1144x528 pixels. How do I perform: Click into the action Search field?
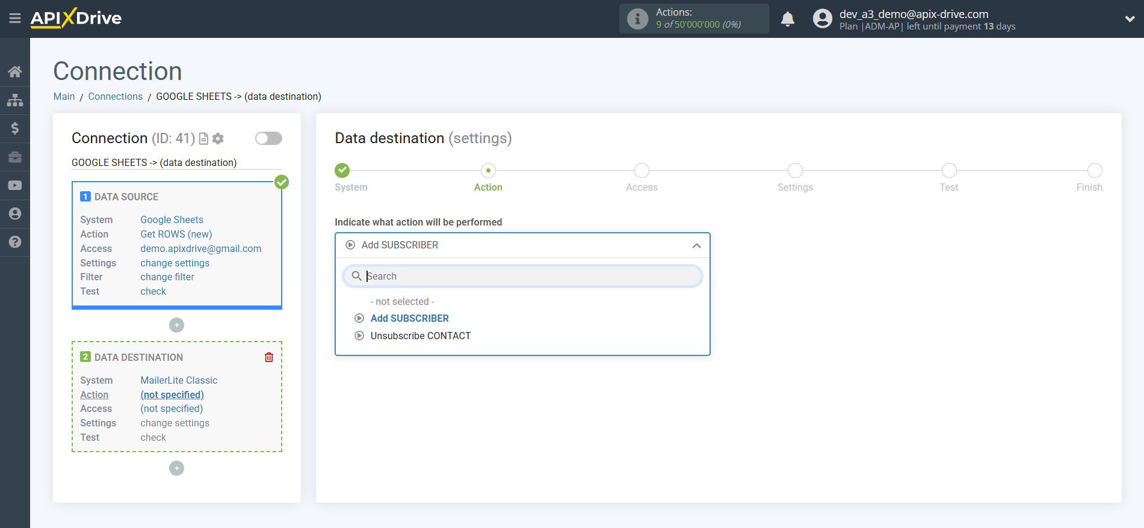coord(522,276)
